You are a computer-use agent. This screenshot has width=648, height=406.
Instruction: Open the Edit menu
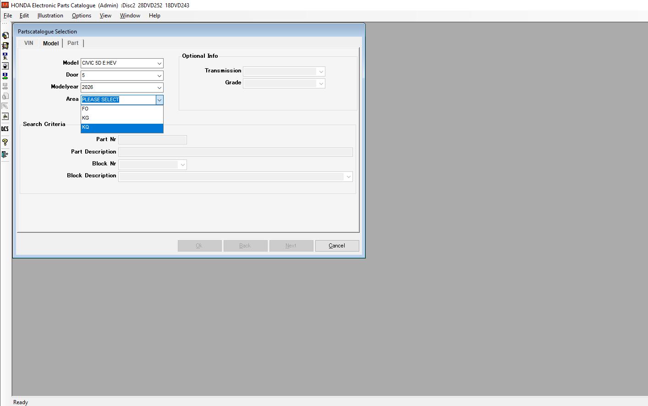[24, 16]
